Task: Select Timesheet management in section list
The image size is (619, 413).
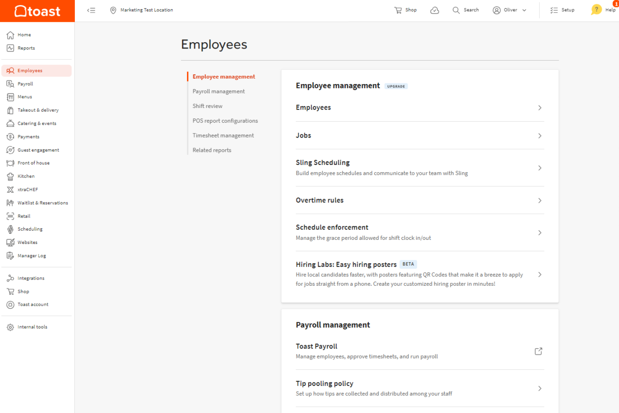Action: [x=223, y=136]
